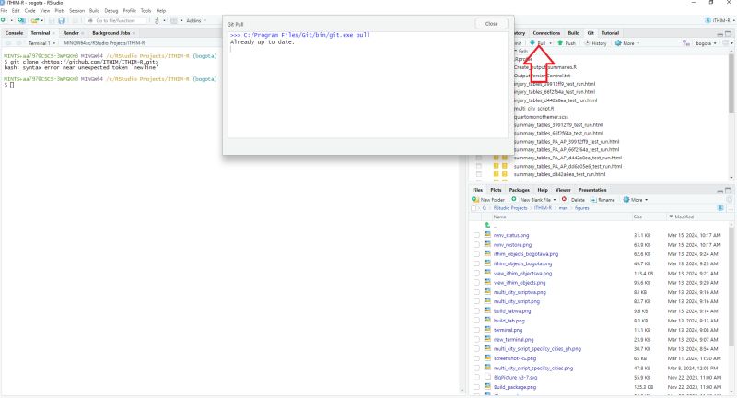This screenshot has height=398, width=737.
Task: Click the red Delete icon in Files pane
Action: click(x=564, y=199)
